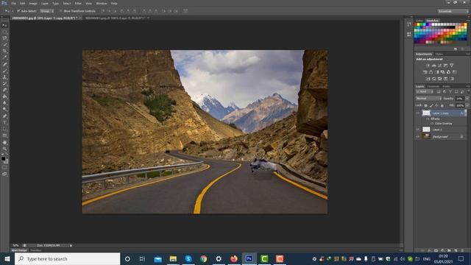Screen dimensions: 471x265
Task: Hide the Layer 1 copy layer
Action: 417,113
